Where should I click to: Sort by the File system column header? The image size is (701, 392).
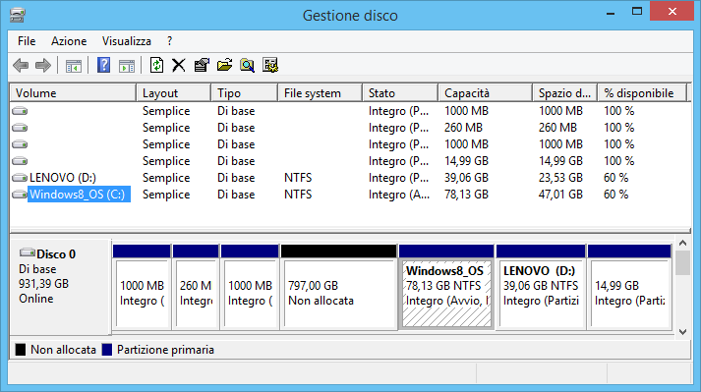pos(321,93)
